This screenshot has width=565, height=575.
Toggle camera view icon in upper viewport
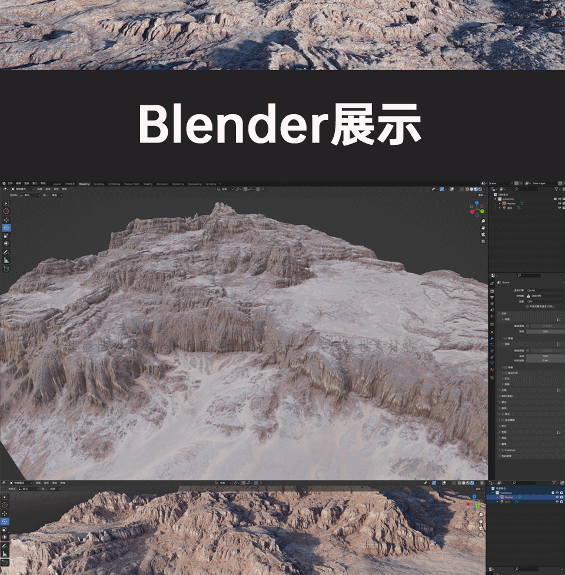click(x=483, y=235)
